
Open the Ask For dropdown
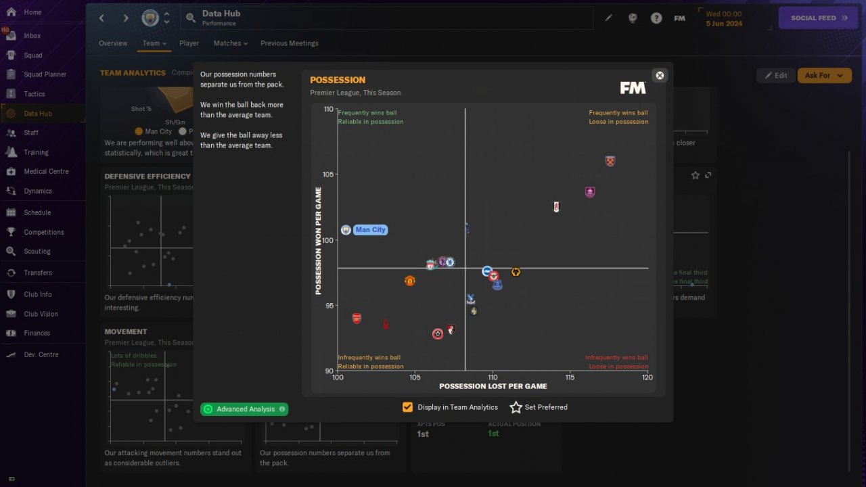click(x=825, y=75)
